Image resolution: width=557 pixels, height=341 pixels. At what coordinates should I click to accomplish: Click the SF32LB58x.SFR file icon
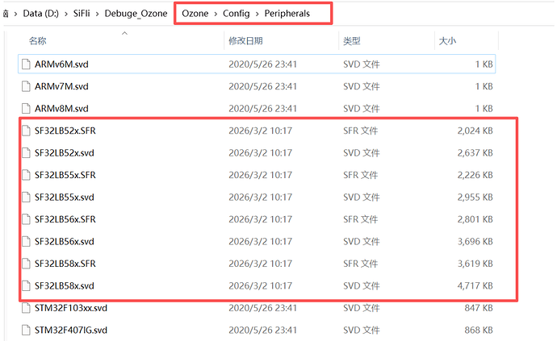[26, 264]
